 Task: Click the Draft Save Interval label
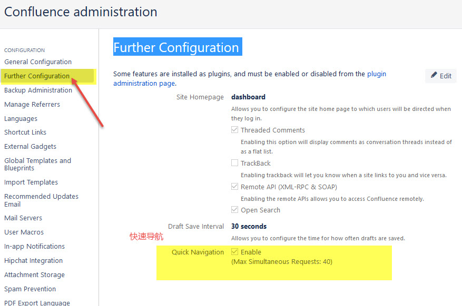point(196,226)
